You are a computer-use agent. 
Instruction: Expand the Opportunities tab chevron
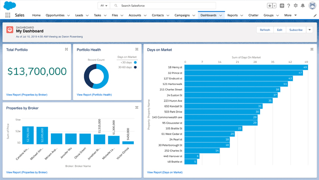tap(68, 15)
